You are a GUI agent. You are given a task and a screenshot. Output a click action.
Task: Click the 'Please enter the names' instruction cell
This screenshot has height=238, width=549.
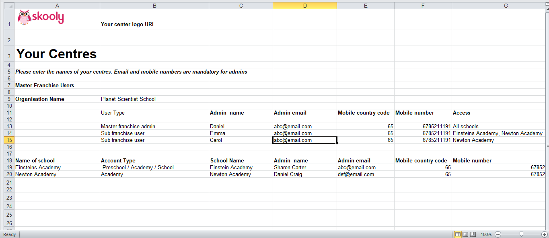click(x=131, y=72)
